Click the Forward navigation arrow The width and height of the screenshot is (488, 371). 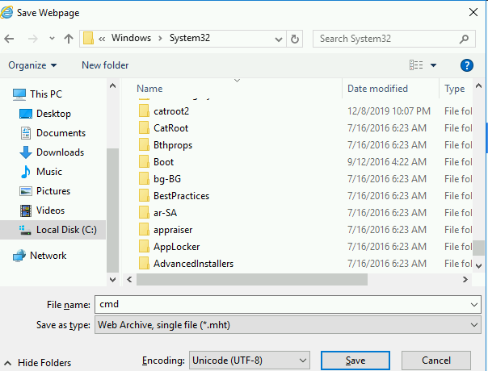(32, 39)
